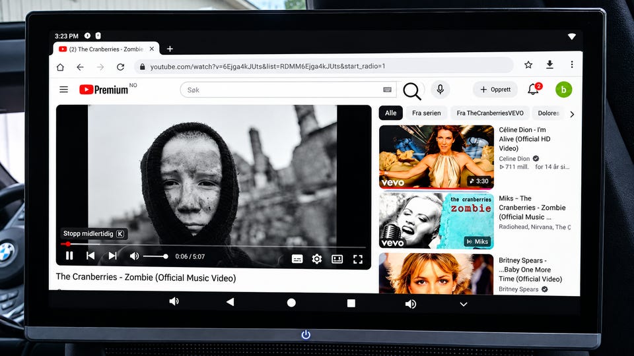Adjust the player volume slider
Viewport: 634px width, 356px height.
tap(155, 256)
